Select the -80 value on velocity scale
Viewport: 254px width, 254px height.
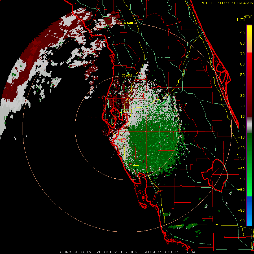[241, 211]
